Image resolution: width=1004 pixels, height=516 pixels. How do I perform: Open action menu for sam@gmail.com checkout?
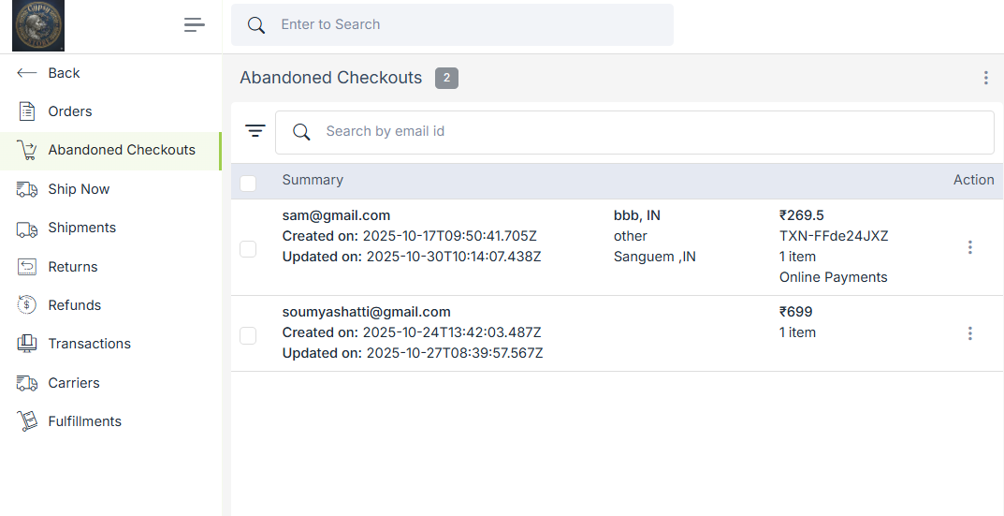tap(970, 247)
